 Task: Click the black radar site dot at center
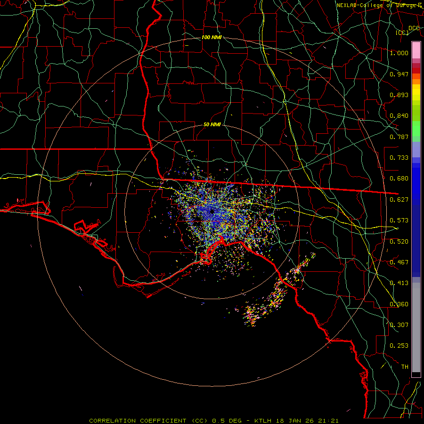coord(212,212)
